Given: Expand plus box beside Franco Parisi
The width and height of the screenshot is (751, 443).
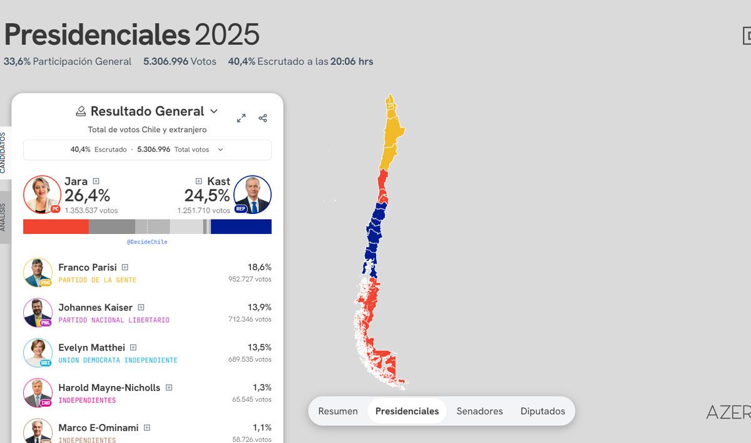Looking at the screenshot, I should (x=125, y=267).
